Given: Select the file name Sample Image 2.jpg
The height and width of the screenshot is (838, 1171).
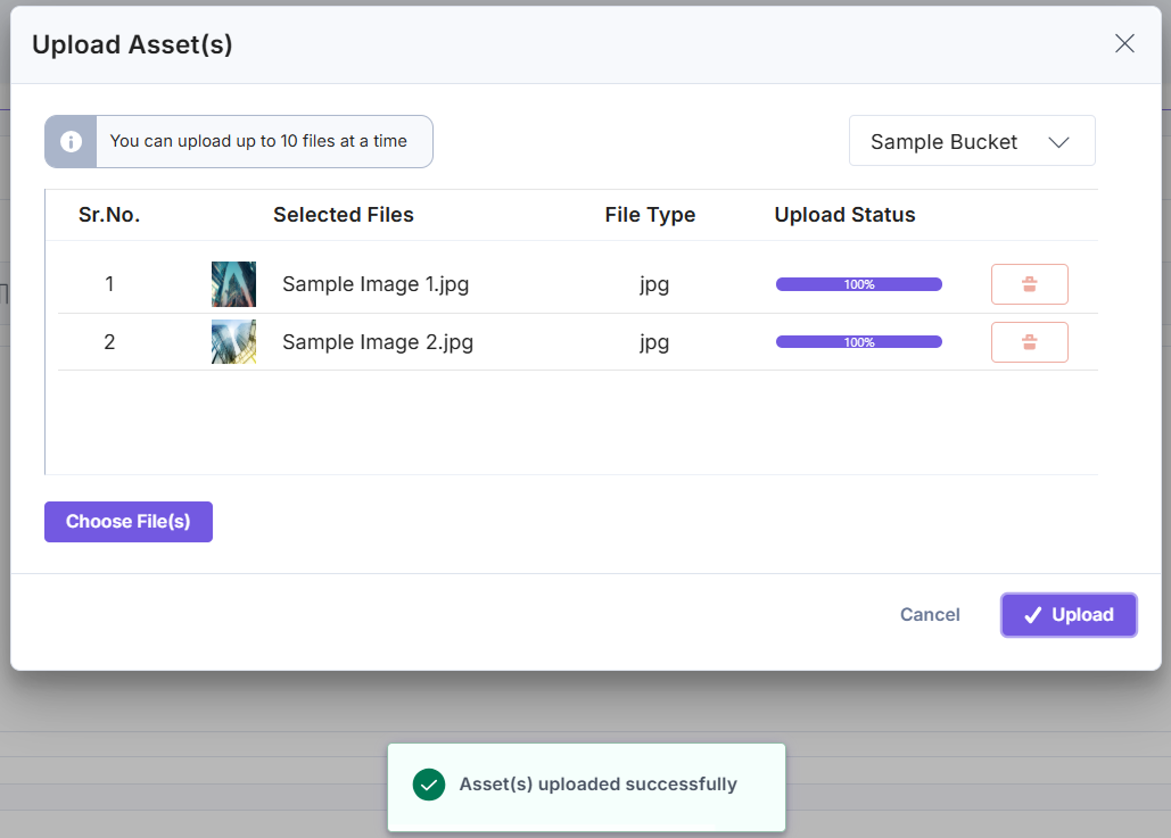Looking at the screenshot, I should tap(378, 342).
